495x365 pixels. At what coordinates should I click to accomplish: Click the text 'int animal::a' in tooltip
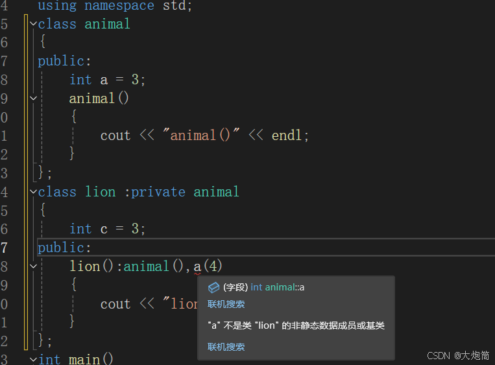(x=277, y=287)
